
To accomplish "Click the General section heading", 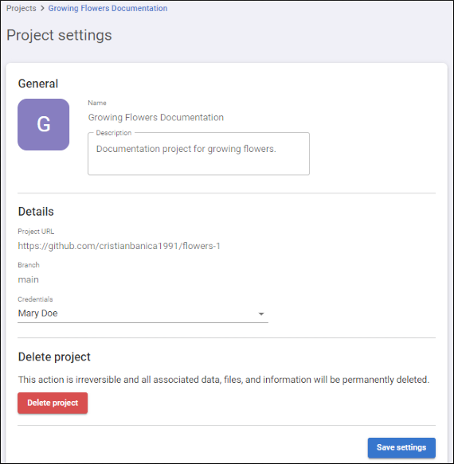I will tap(38, 84).
